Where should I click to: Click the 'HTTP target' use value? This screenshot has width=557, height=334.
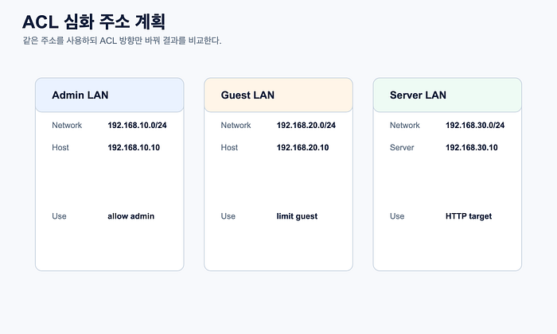tap(469, 216)
